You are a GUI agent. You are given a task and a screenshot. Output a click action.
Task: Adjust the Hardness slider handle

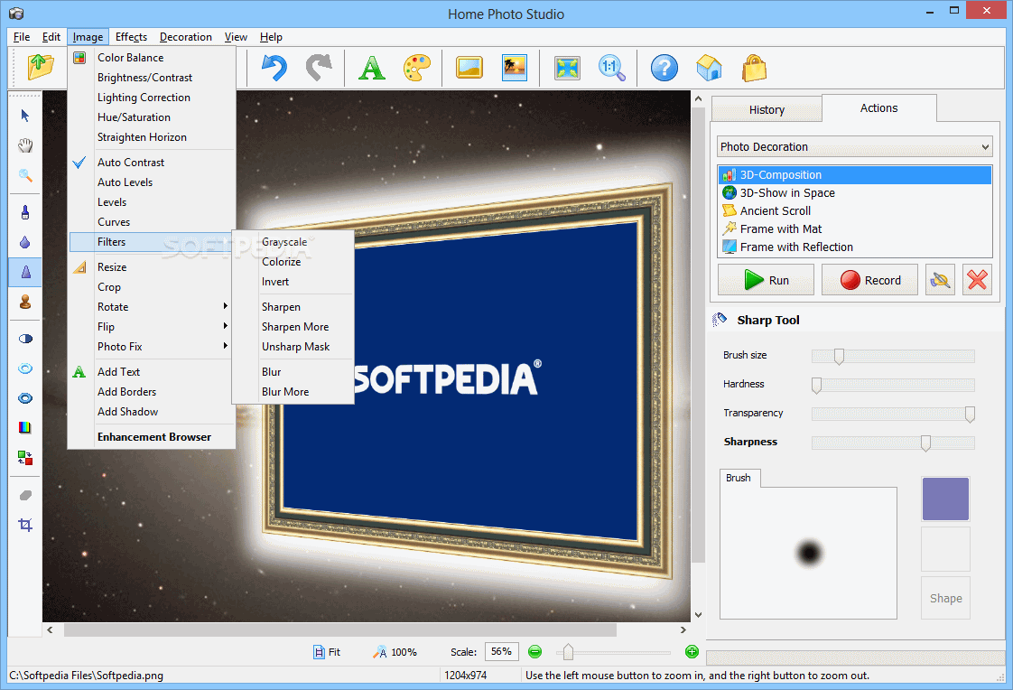(x=816, y=385)
